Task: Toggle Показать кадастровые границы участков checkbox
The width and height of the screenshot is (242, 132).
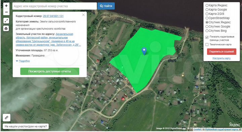Action: (207, 37)
